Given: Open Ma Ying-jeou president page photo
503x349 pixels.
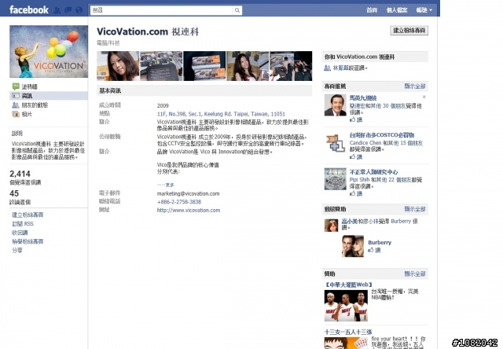Looking at the screenshot, I should [336, 105].
